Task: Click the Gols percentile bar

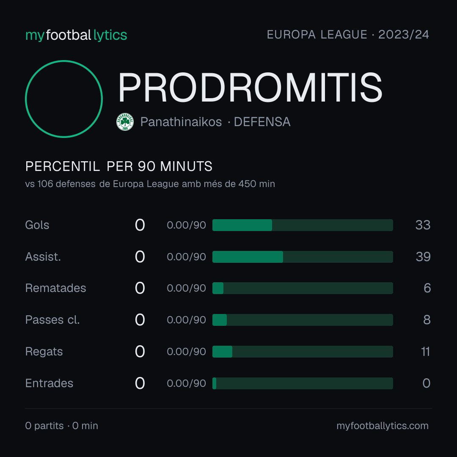Action: (x=303, y=225)
